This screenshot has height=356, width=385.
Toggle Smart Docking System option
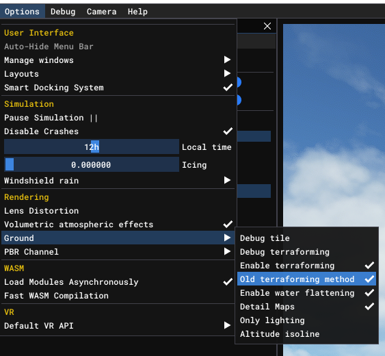[118, 88]
